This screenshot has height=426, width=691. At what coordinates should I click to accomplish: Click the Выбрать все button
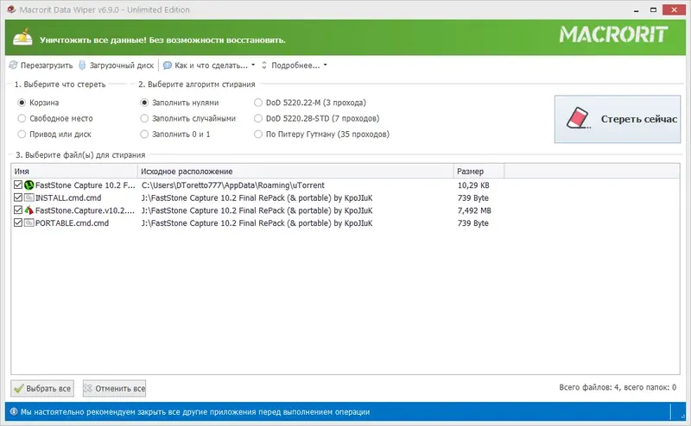pos(42,389)
